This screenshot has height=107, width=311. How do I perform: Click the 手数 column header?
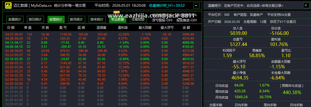tap(46, 28)
